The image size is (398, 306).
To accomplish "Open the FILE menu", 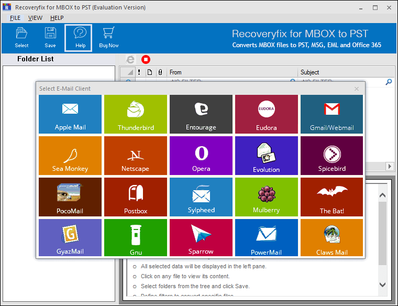I will (x=15, y=18).
